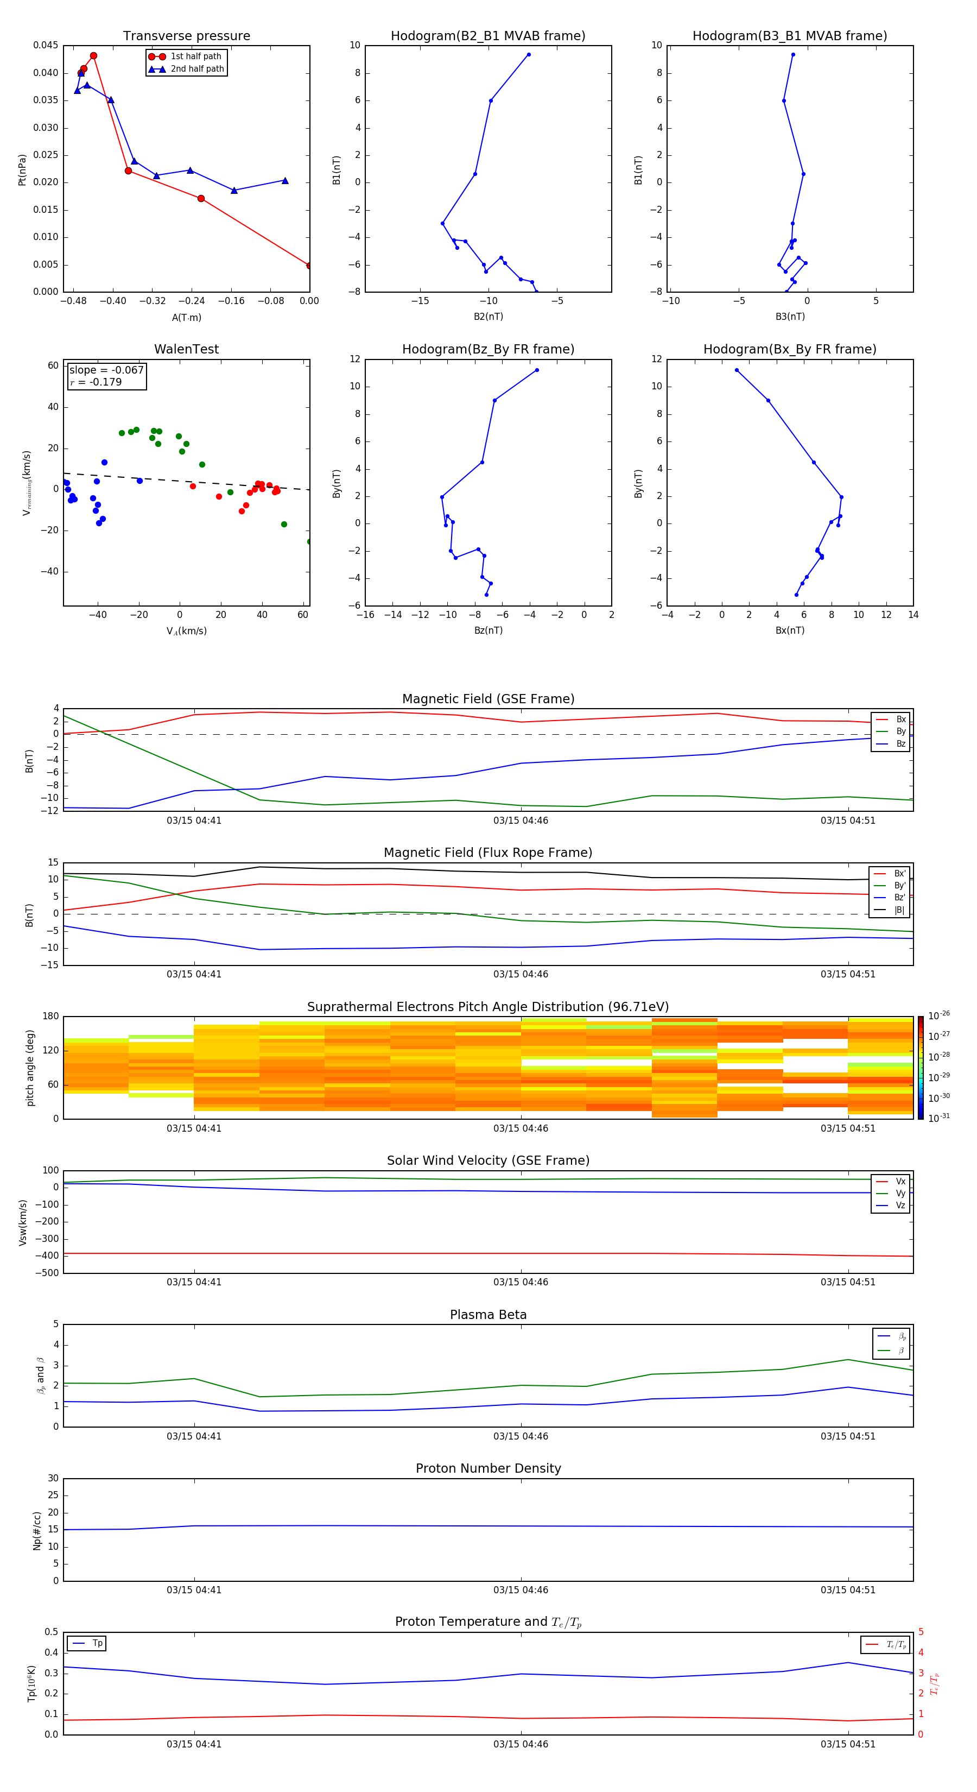Click the 'A(T·m)' axis label
977x1792 pixels.
pos(186,318)
